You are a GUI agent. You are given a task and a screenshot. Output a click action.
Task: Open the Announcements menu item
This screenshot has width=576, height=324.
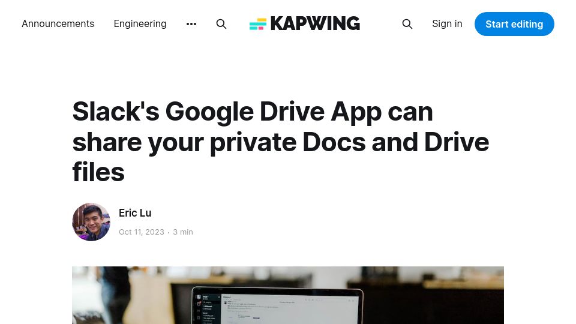pos(58,24)
